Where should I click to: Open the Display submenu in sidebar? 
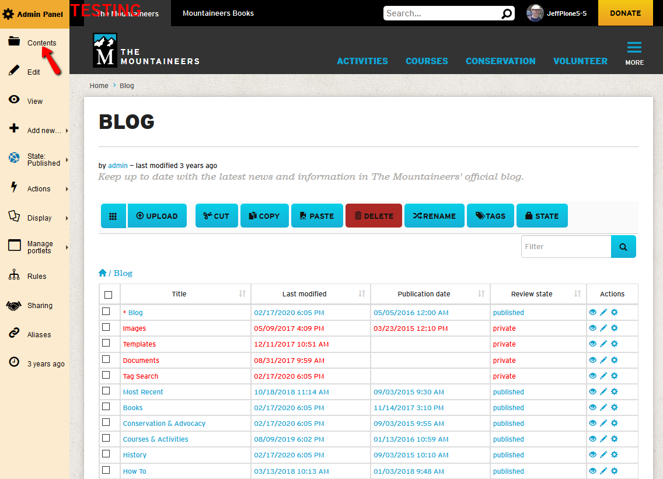tap(39, 218)
